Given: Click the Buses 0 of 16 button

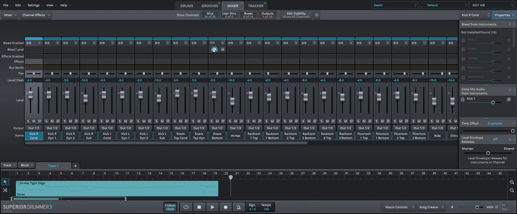Looking at the screenshot, I should (x=248, y=15).
